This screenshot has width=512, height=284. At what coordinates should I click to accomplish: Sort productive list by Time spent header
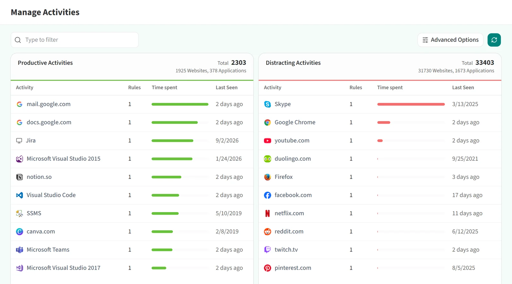[x=164, y=88]
